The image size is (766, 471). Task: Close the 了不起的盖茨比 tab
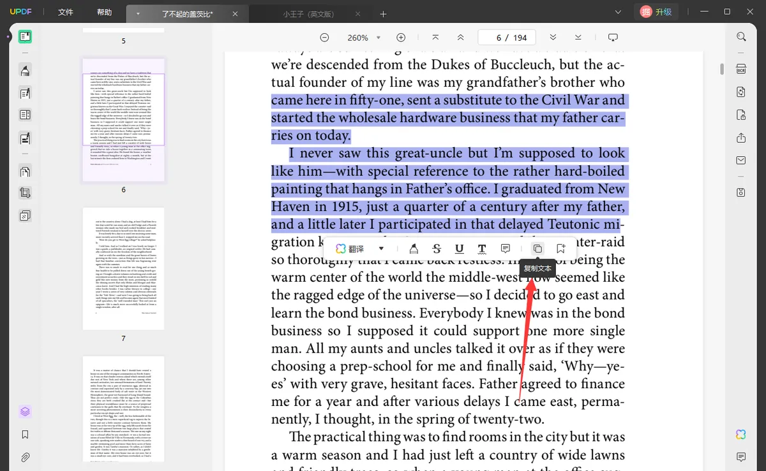(x=235, y=13)
